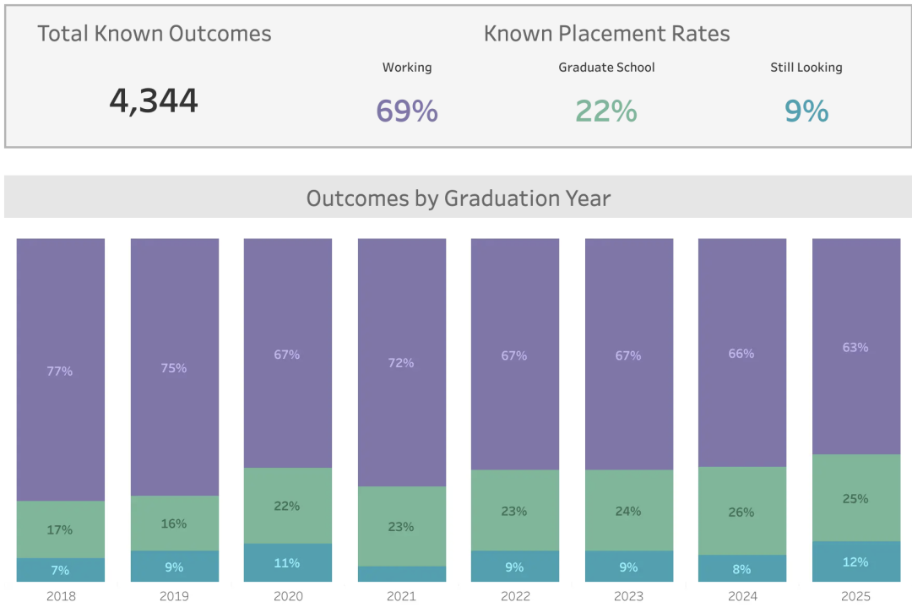Select the 2024 green segment labeled 26%

742,511
